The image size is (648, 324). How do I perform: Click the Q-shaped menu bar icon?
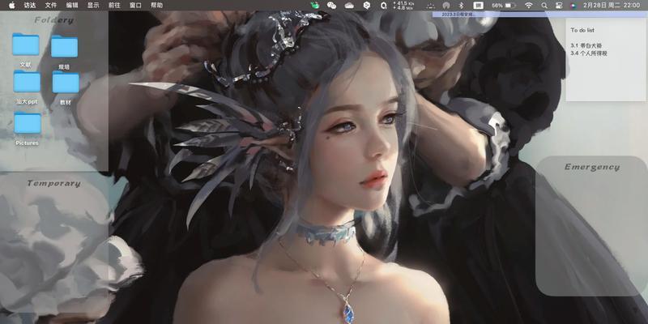(x=383, y=6)
